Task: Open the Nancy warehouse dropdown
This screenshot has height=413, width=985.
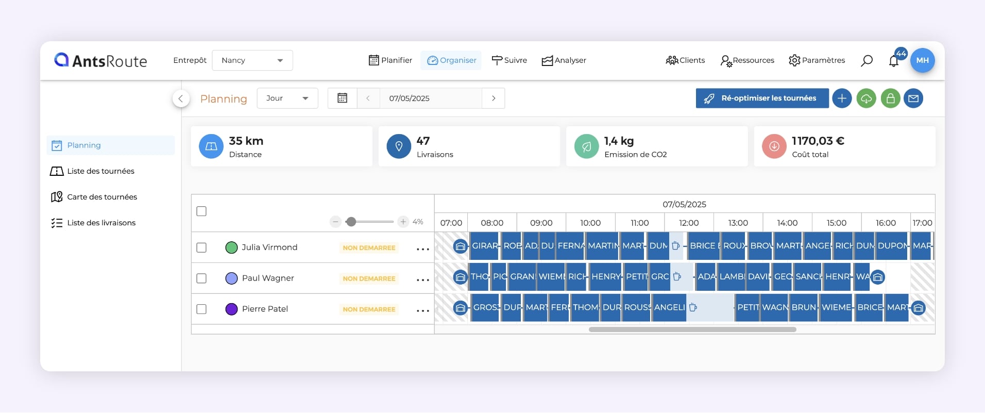Action: [252, 60]
